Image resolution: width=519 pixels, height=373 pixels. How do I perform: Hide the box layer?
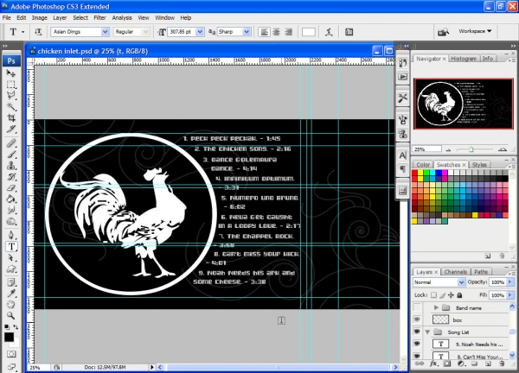417,319
